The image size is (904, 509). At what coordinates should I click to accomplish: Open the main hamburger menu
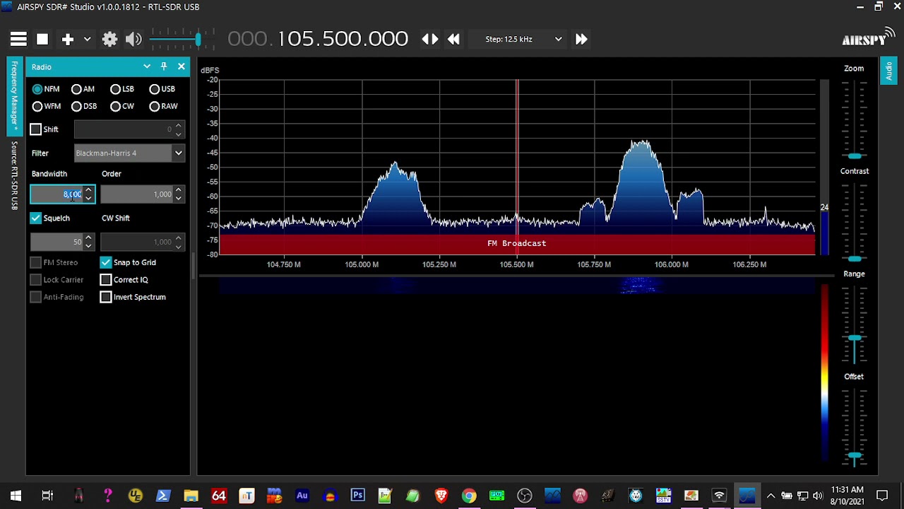click(x=18, y=40)
